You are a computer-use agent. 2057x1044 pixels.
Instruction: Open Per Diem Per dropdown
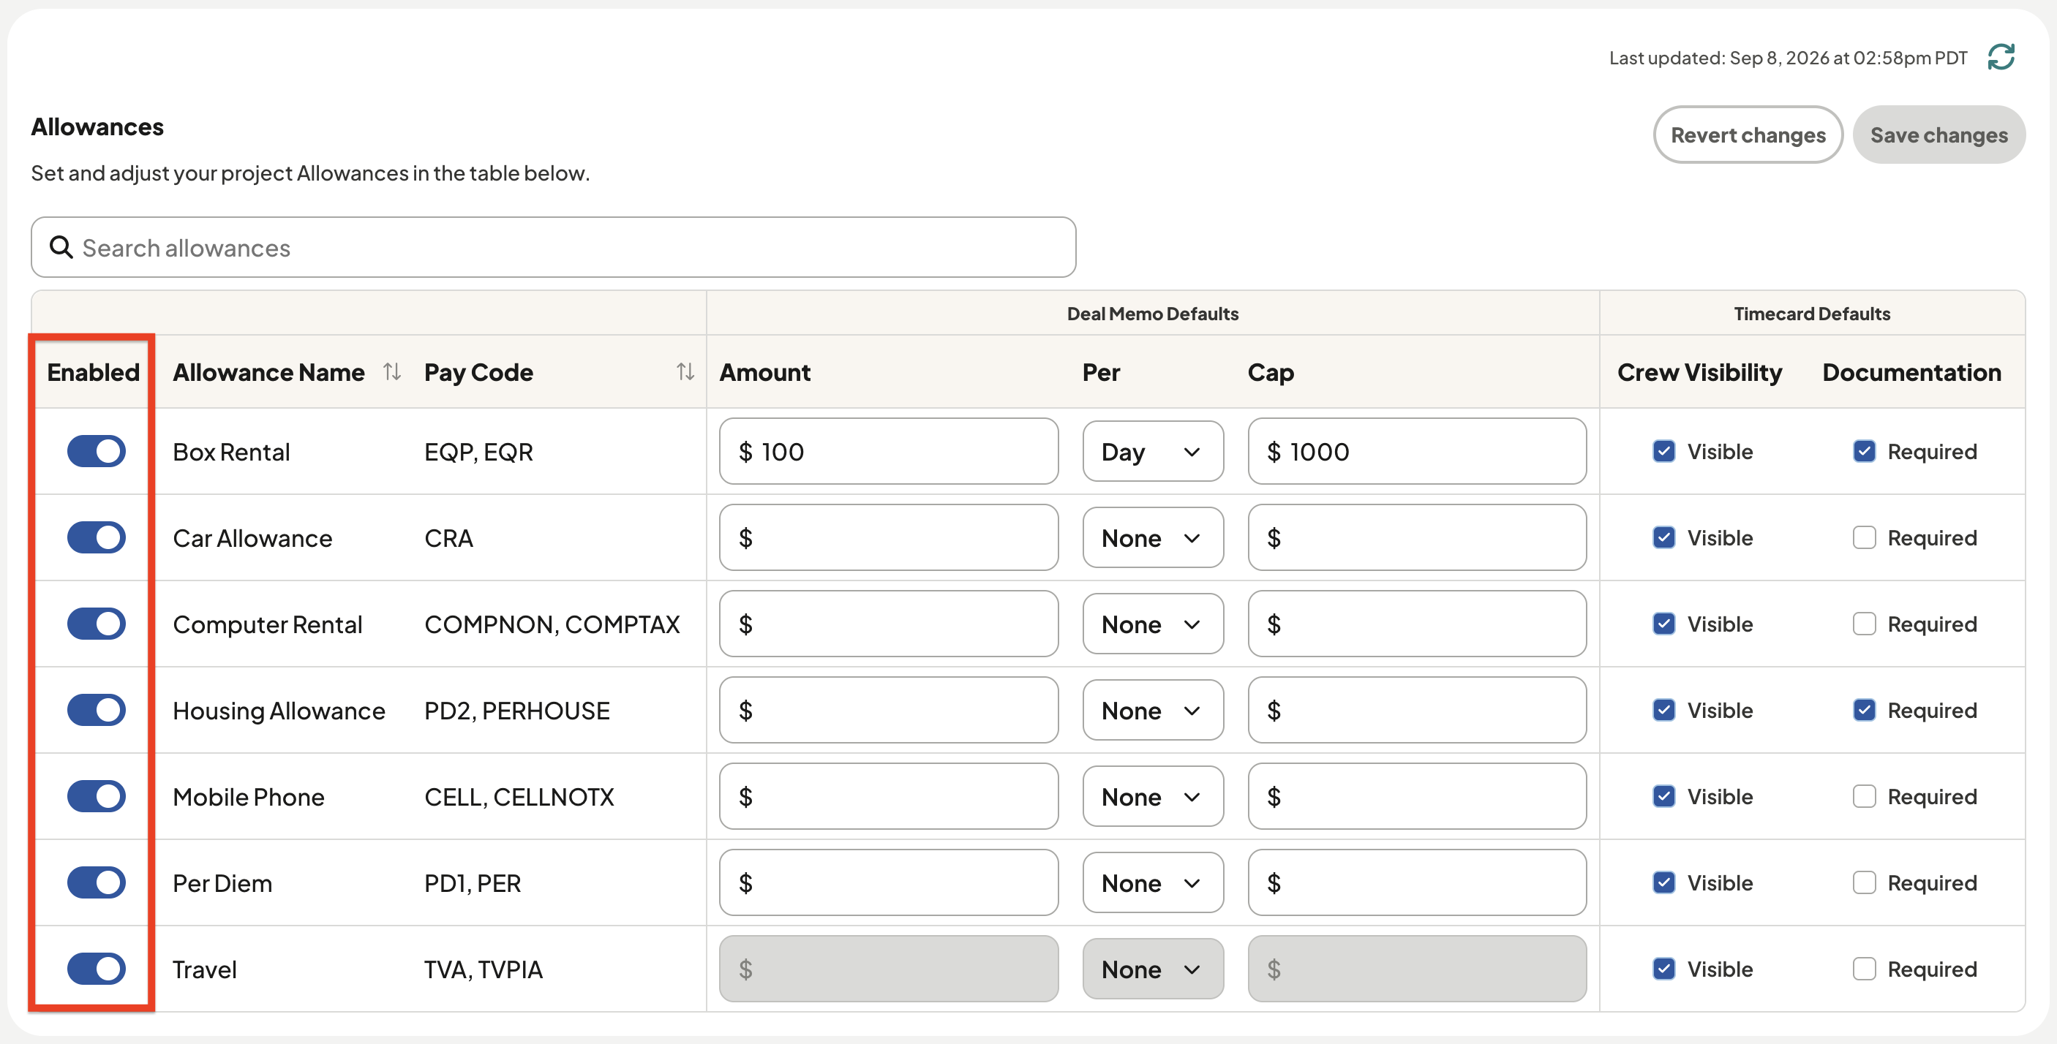1153,882
